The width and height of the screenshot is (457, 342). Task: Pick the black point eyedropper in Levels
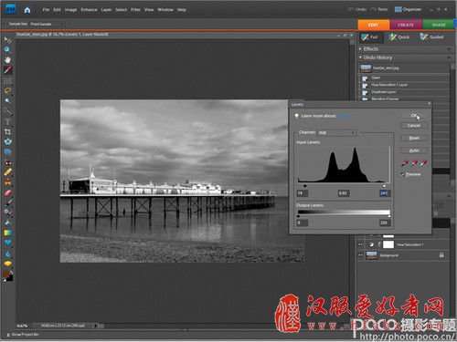(405, 163)
